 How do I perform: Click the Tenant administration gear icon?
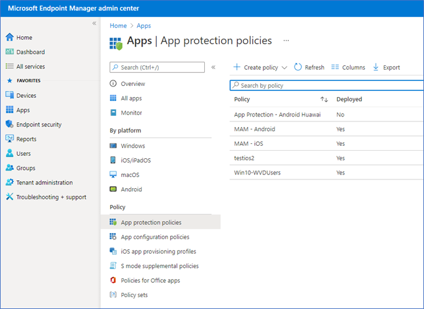[10, 182]
